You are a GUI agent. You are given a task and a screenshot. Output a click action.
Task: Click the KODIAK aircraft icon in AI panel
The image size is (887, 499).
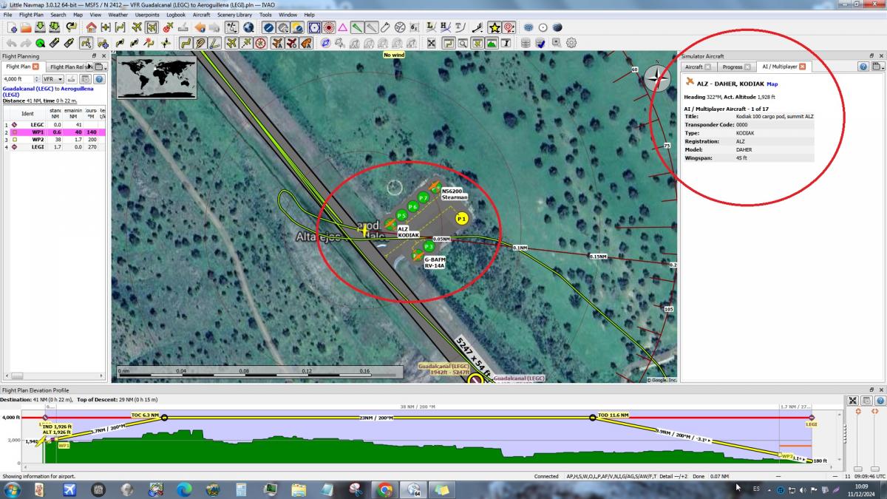(x=690, y=82)
